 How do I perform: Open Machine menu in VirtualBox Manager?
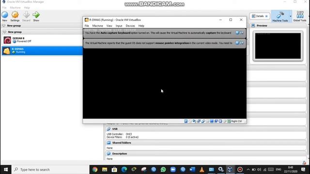point(15,8)
